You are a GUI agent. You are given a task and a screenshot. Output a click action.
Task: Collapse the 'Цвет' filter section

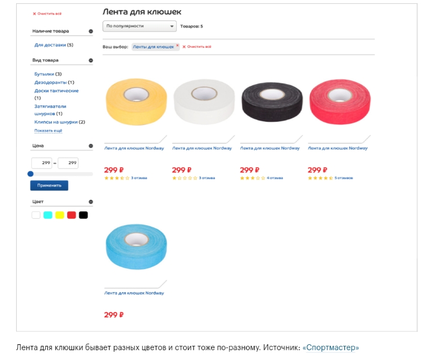[91, 202]
